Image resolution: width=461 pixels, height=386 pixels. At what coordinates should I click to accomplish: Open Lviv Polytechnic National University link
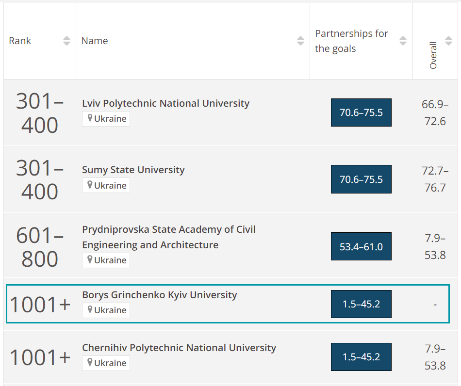point(165,103)
